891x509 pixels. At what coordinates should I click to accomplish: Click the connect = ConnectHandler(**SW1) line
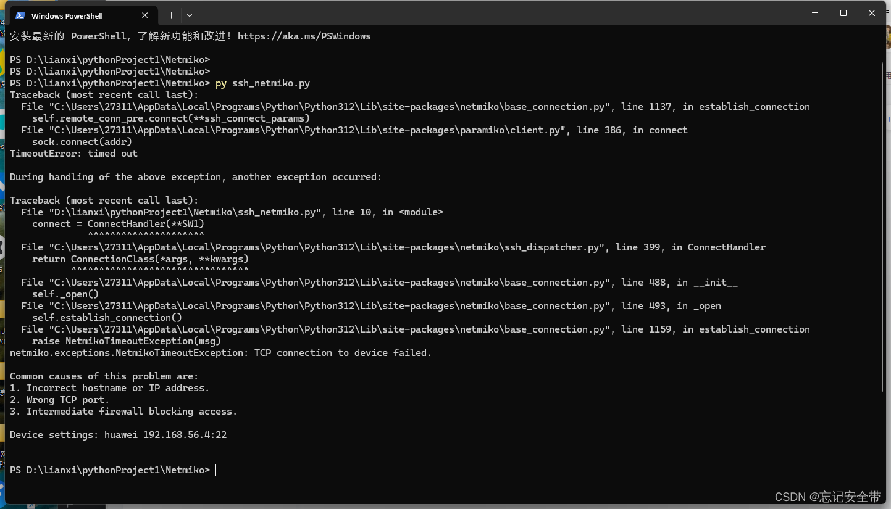(117, 223)
